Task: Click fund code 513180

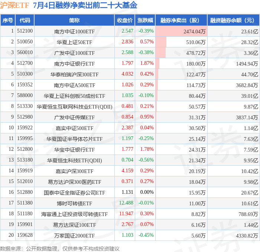Action: click(25, 160)
